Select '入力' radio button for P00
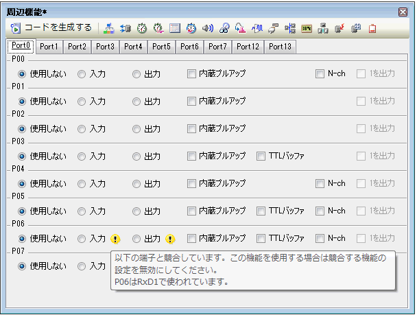This screenshot has width=417, height=315. 82,73
